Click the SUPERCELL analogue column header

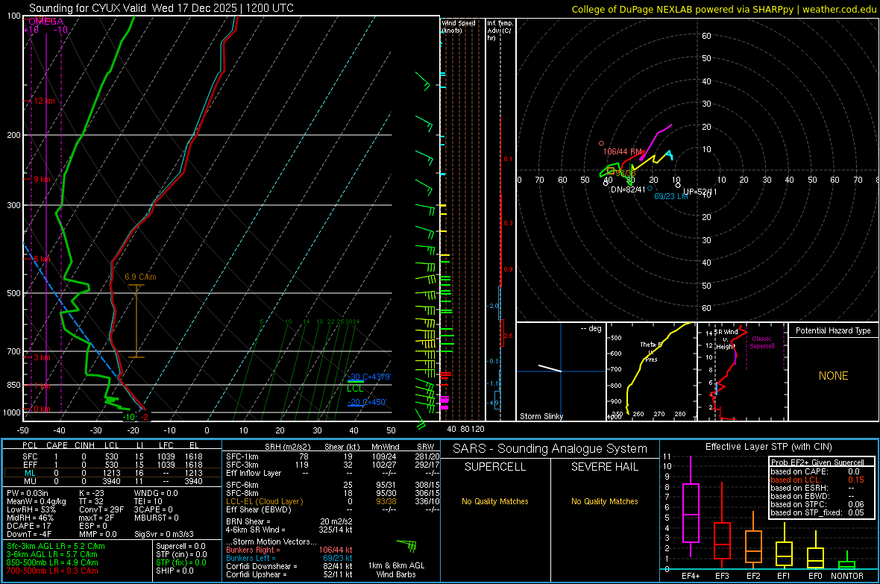coord(495,467)
